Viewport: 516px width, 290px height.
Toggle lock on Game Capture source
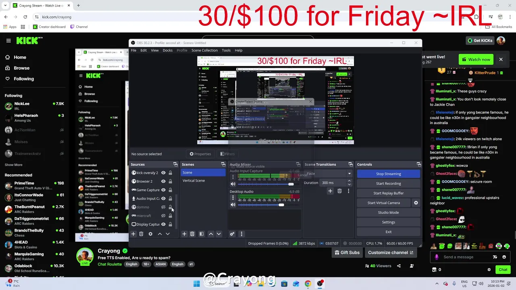pos(170,190)
